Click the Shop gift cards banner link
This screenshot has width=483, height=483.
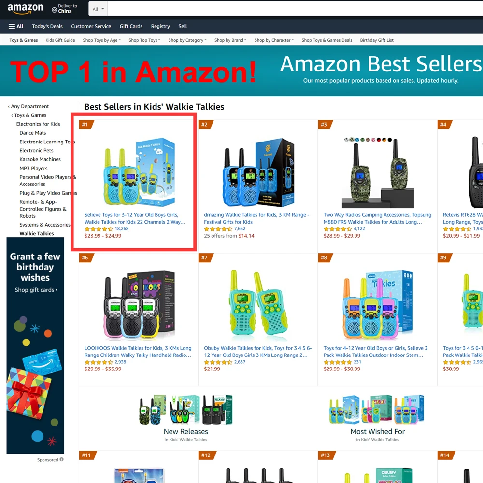point(36,290)
